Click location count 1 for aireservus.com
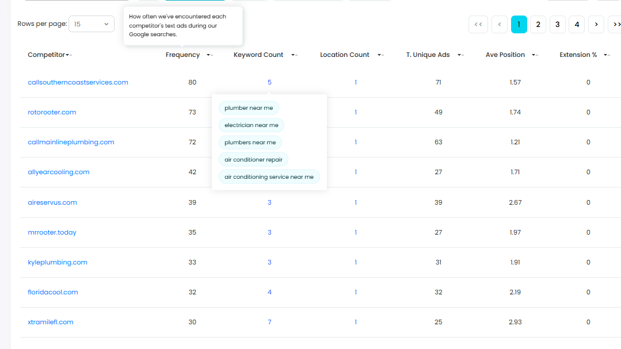621x349 pixels. (356, 202)
